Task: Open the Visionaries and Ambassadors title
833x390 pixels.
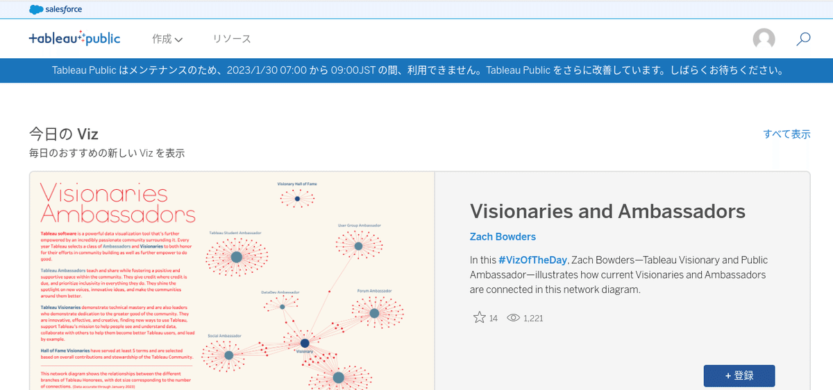Action: point(607,211)
